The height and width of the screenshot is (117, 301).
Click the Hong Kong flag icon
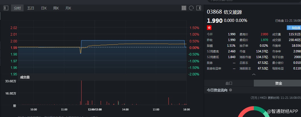point(209,28)
